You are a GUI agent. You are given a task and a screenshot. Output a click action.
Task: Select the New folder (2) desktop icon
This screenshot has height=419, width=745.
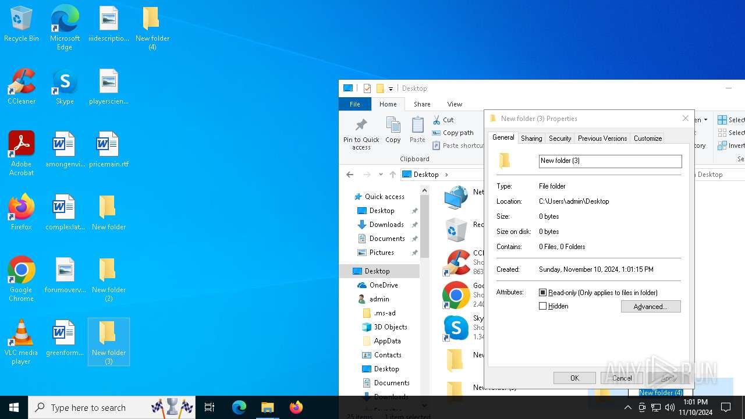pos(108,279)
